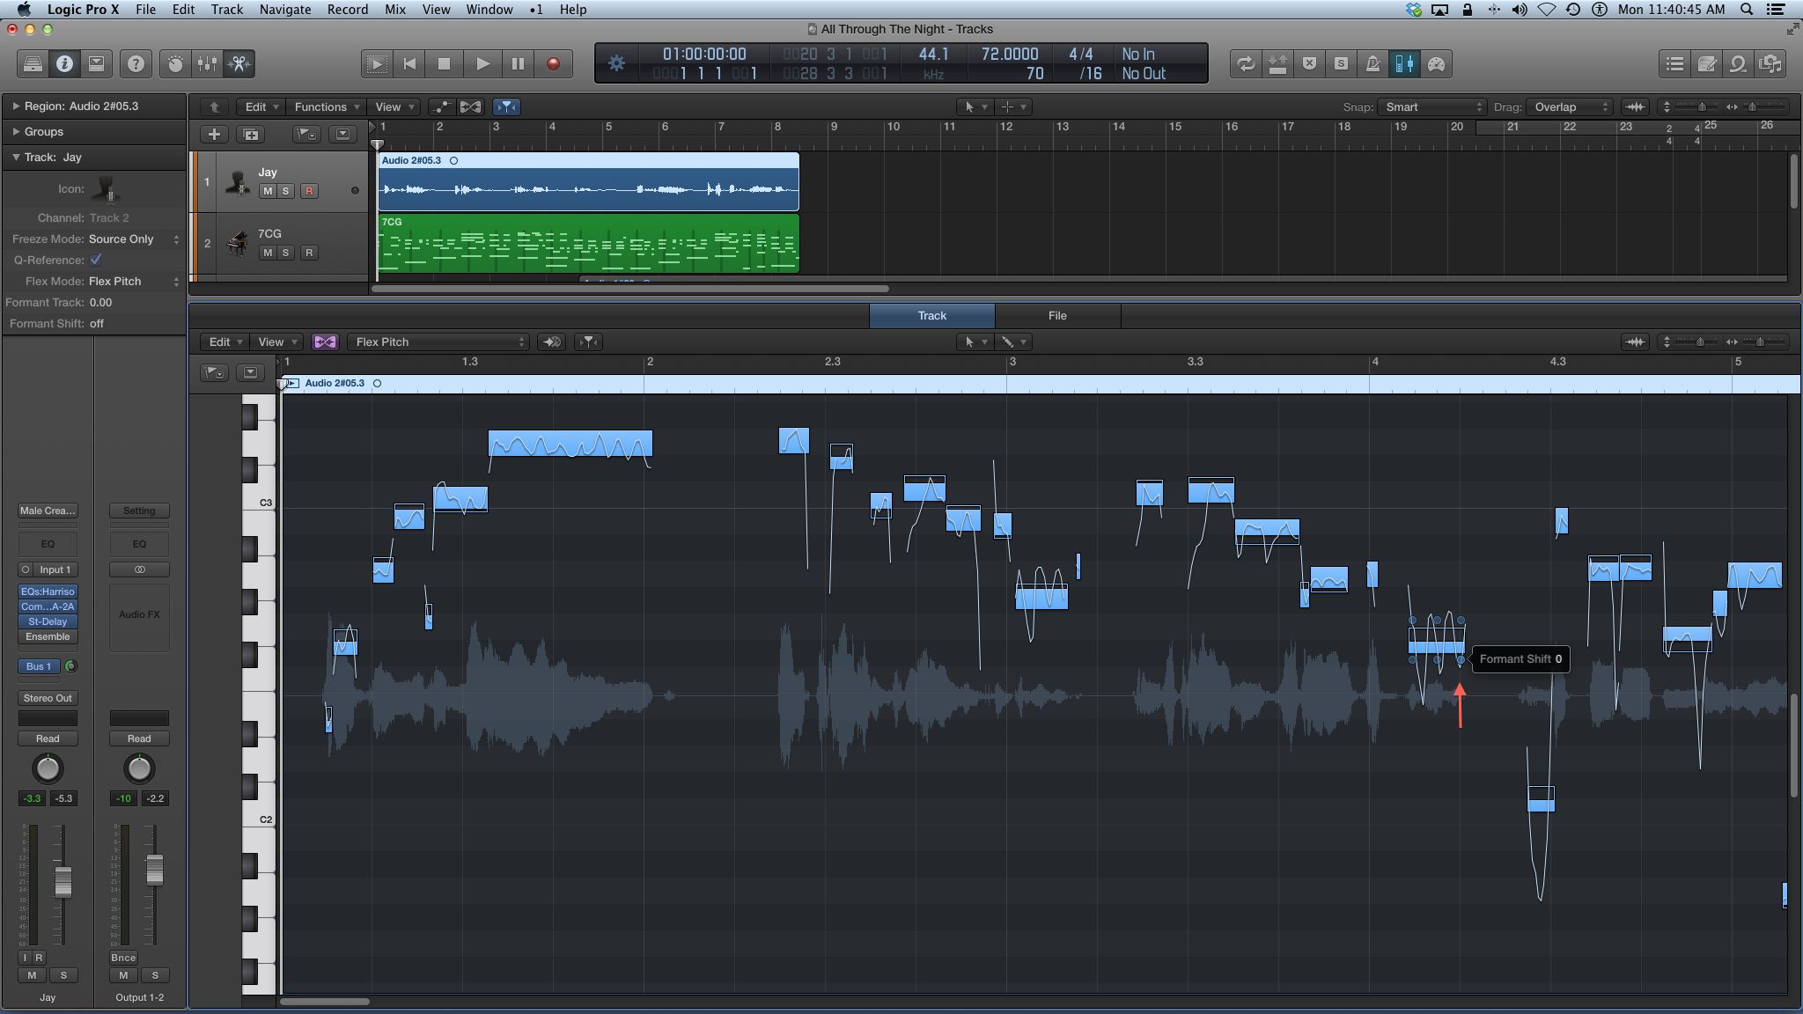Toggle Smart Controls button
This screenshot has width=1803, height=1014.
175,63
